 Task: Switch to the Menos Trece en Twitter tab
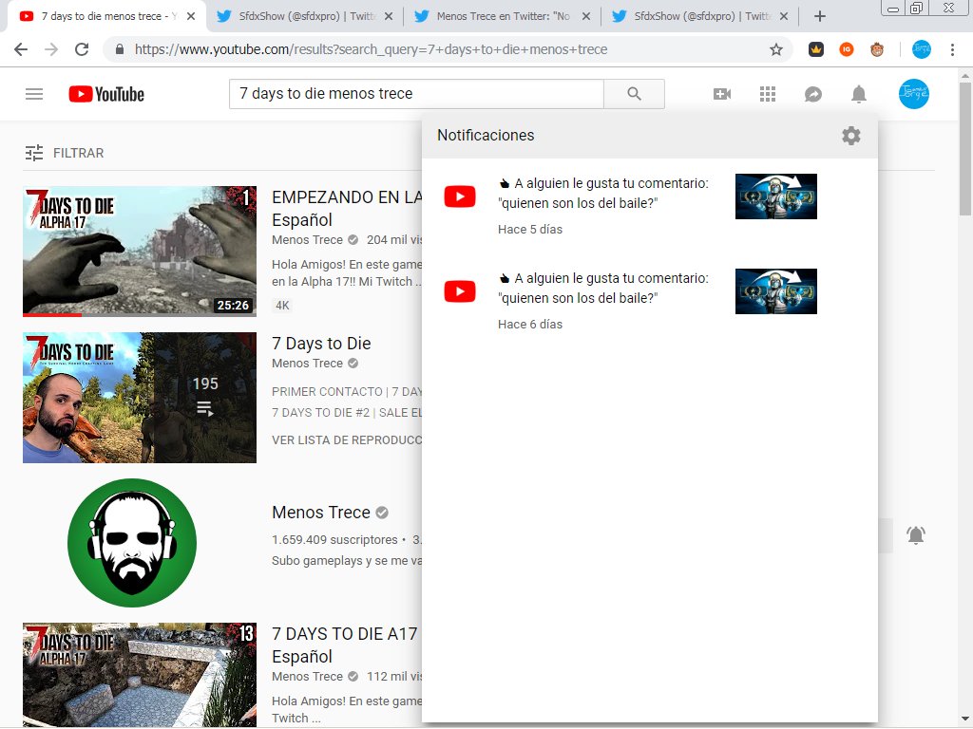(502, 16)
